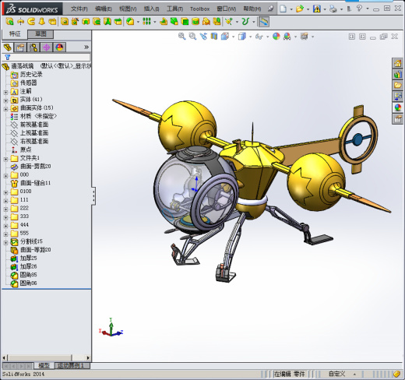Open dropdown arrow next to Fillet icon
Screen dimensions: 405x380
[x=138, y=22]
